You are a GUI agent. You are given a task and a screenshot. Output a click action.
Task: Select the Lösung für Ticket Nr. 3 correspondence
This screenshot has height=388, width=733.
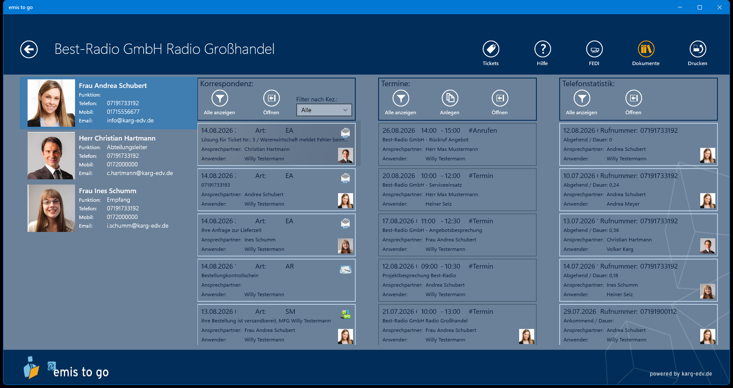pyautogui.click(x=276, y=144)
